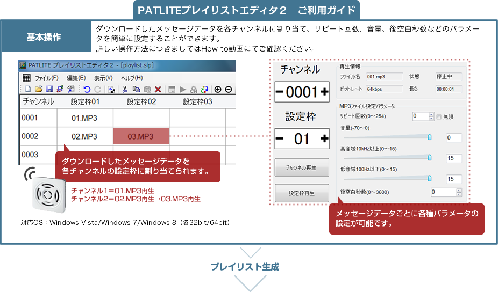Image resolution: width=498 pixels, height=292 pixels.
Task: Click the icon just before the Undo arrow
Action: pos(70,90)
